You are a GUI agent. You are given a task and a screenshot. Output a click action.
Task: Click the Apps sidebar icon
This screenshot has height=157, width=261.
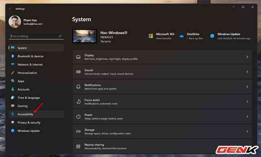[13, 81]
